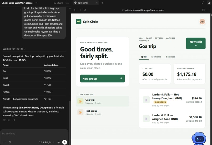Click the hand icon below the input

tap(9, 142)
